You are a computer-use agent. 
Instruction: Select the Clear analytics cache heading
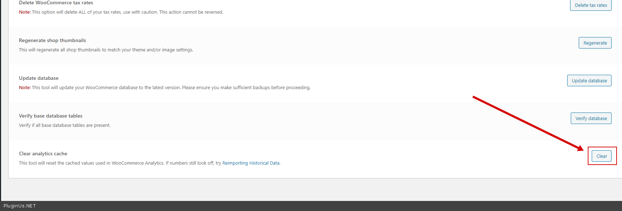point(43,153)
